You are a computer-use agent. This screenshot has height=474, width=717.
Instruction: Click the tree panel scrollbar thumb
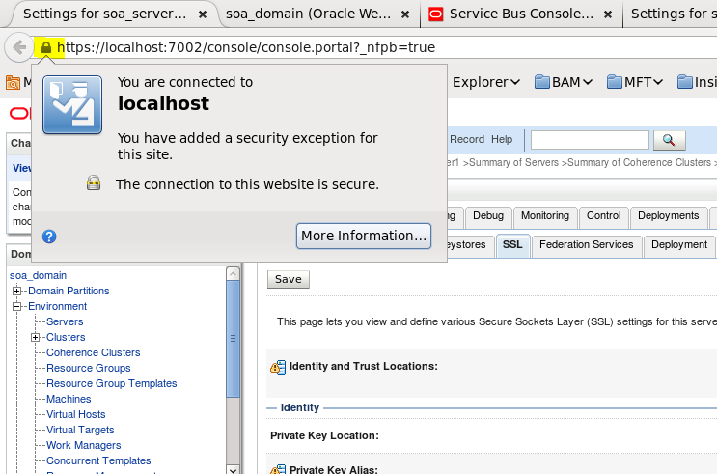coord(234,339)
